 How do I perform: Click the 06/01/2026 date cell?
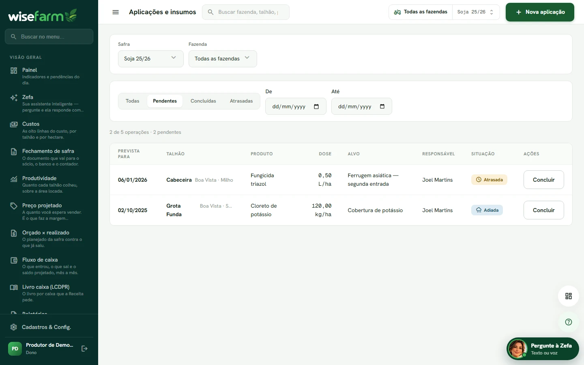point(133,180)
